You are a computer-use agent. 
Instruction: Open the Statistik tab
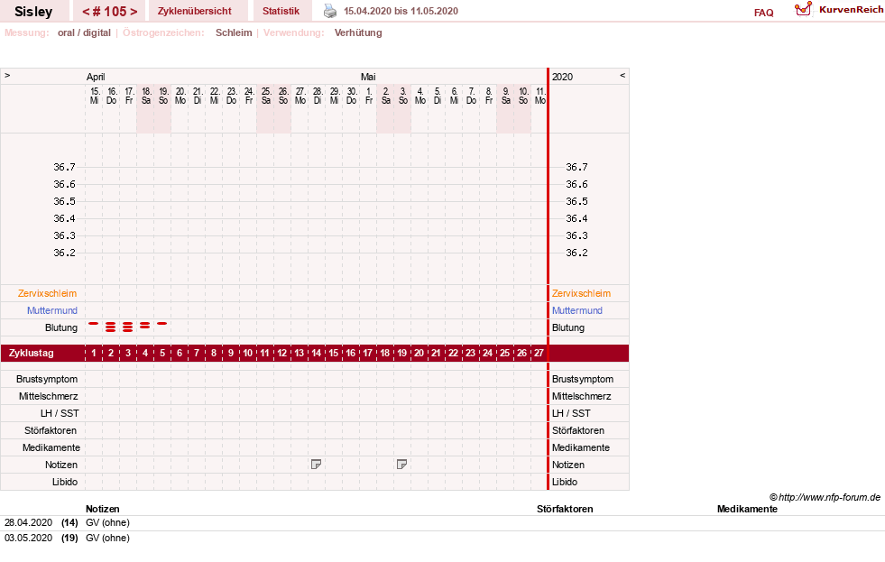281,11
